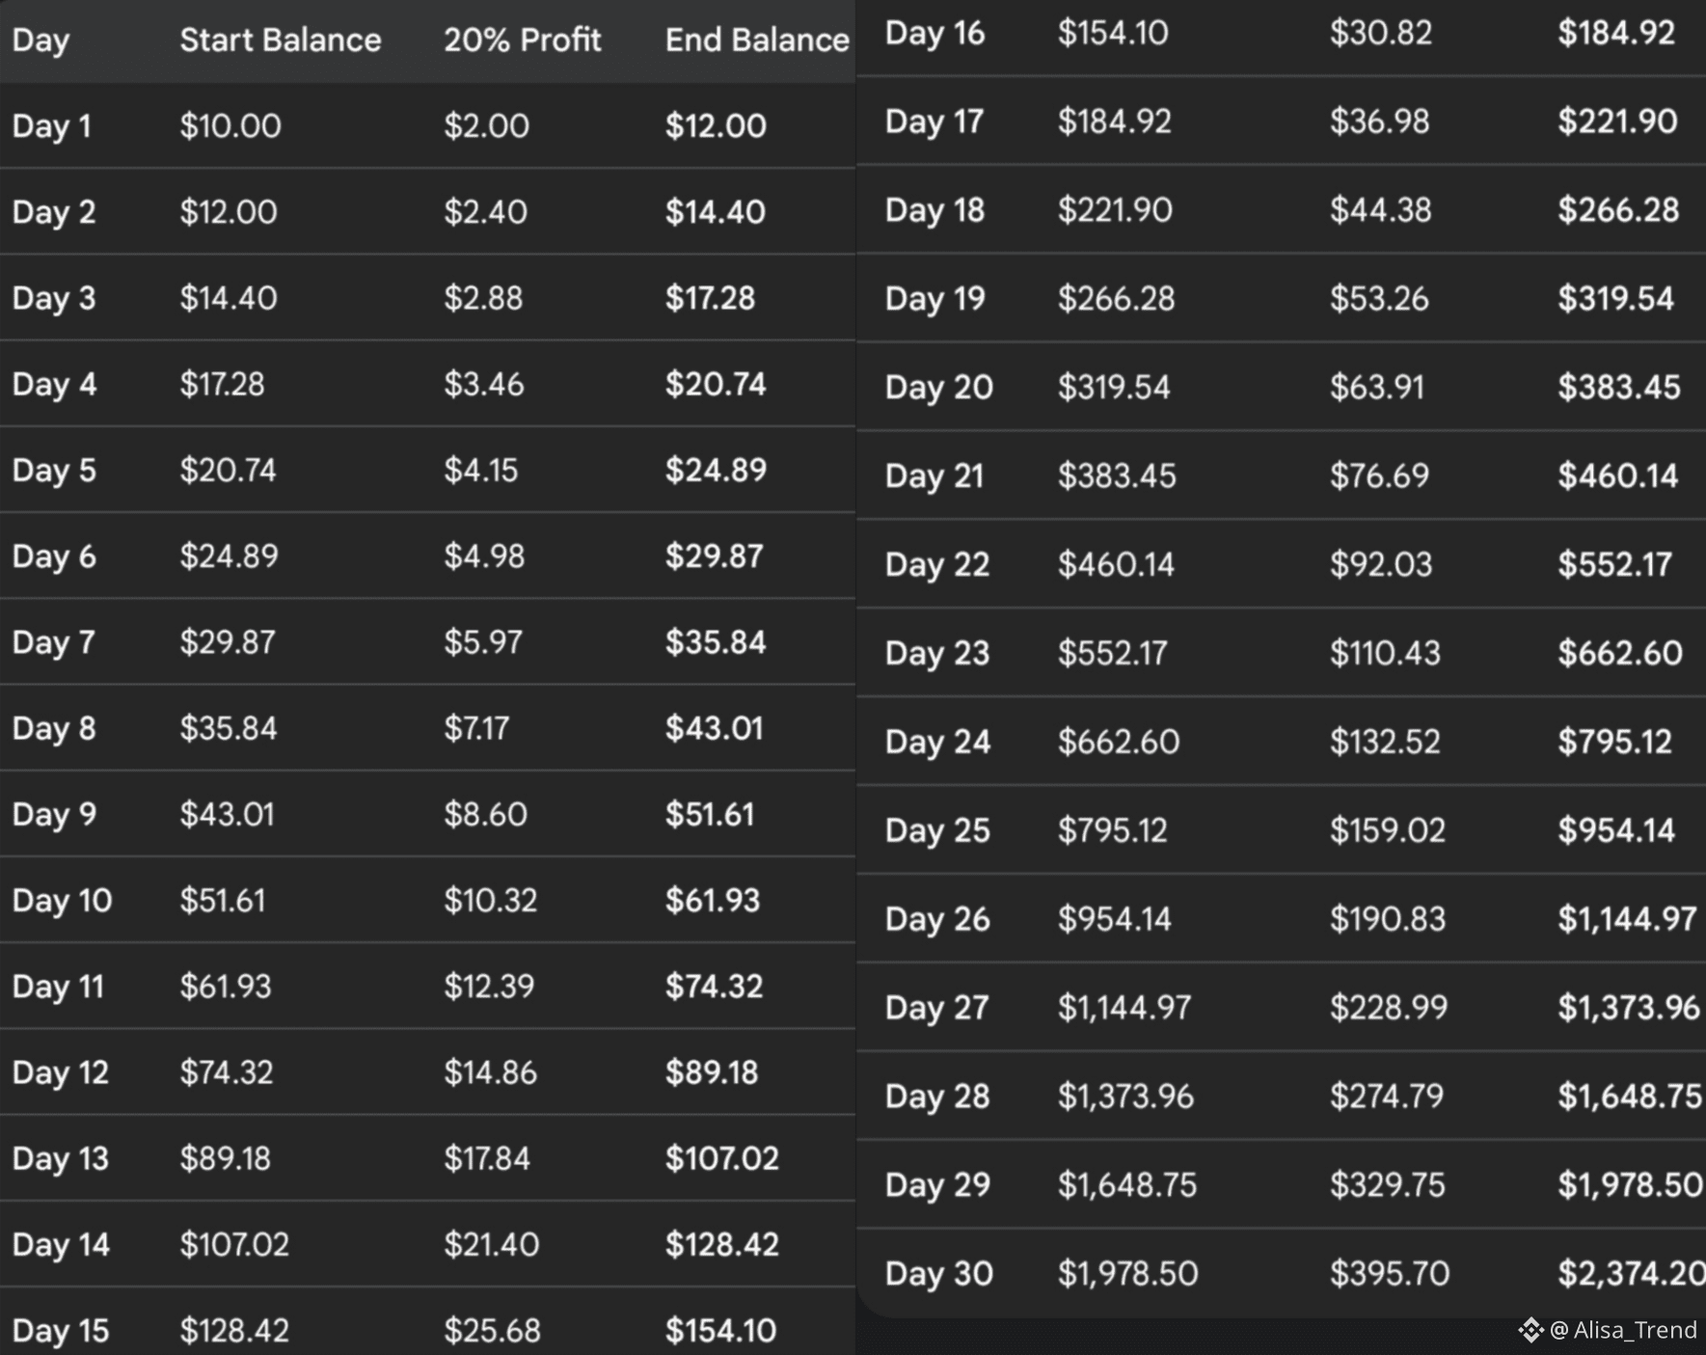The image size is (1706, 1355).
Task: Select Day 20 profit value $63.91
Action: (1376, 388)
